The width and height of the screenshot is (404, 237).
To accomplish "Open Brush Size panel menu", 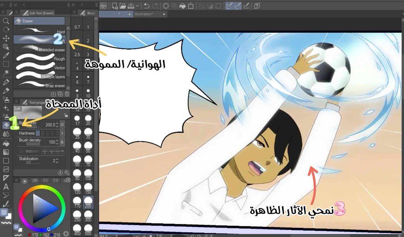I will tap(74, 12).
